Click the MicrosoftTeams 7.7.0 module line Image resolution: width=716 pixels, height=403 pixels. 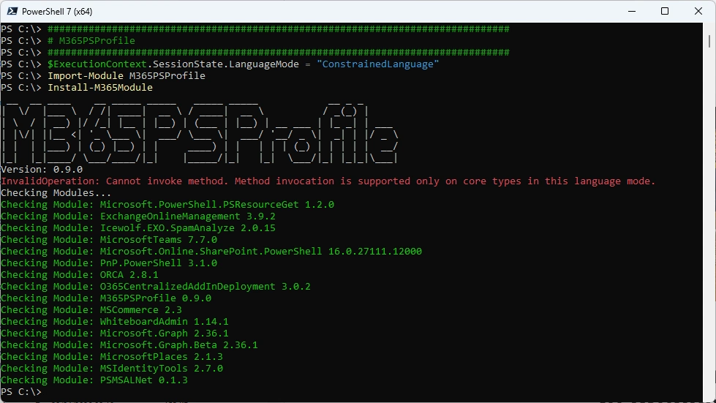pyautogui.click(x=108, y=240)
